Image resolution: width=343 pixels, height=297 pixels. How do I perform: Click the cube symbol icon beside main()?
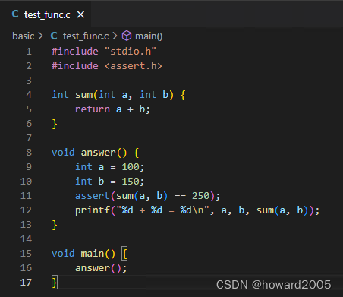127,36
